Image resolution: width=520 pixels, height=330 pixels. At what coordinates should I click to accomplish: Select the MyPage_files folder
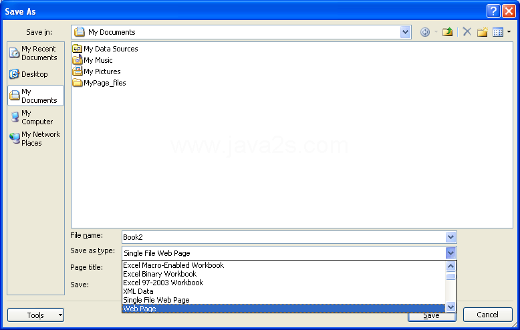coord(99,83)
